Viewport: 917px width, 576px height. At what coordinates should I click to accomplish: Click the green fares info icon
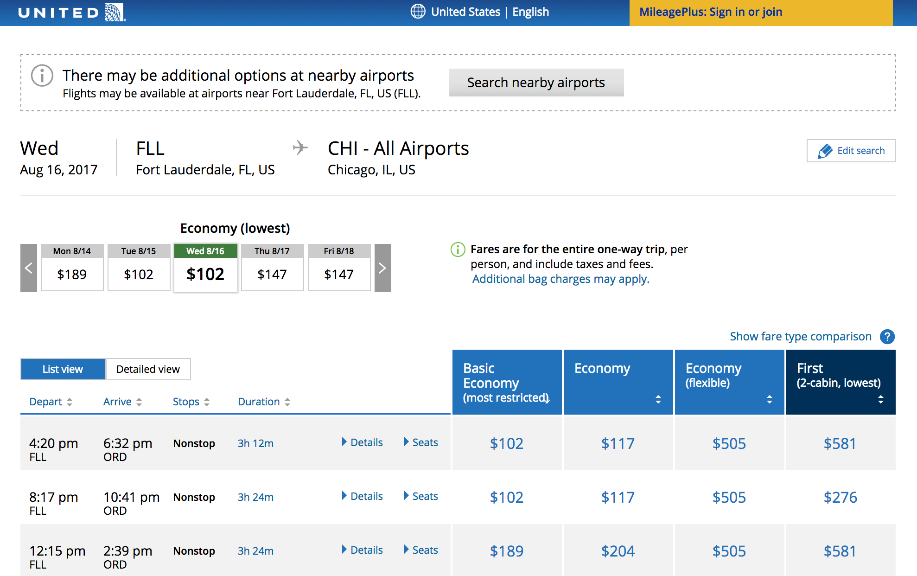[x=458, y=250]
